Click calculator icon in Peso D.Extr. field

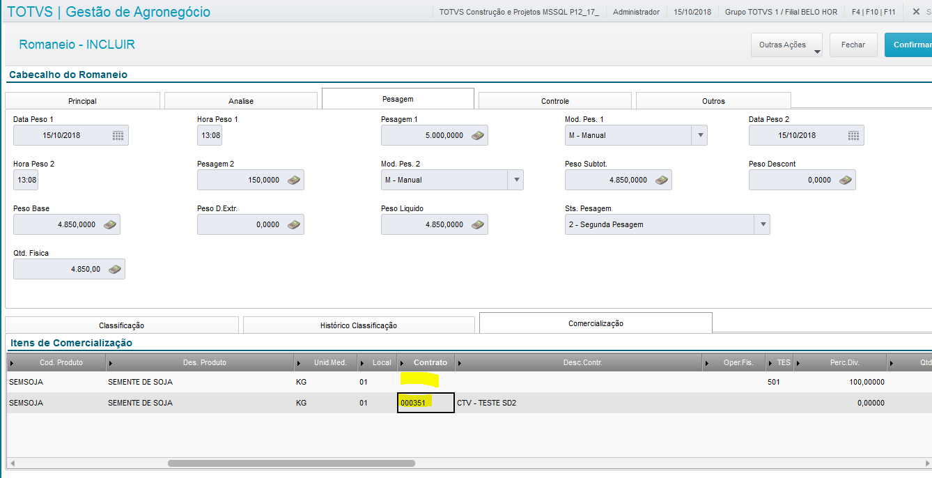coord(294,224)
